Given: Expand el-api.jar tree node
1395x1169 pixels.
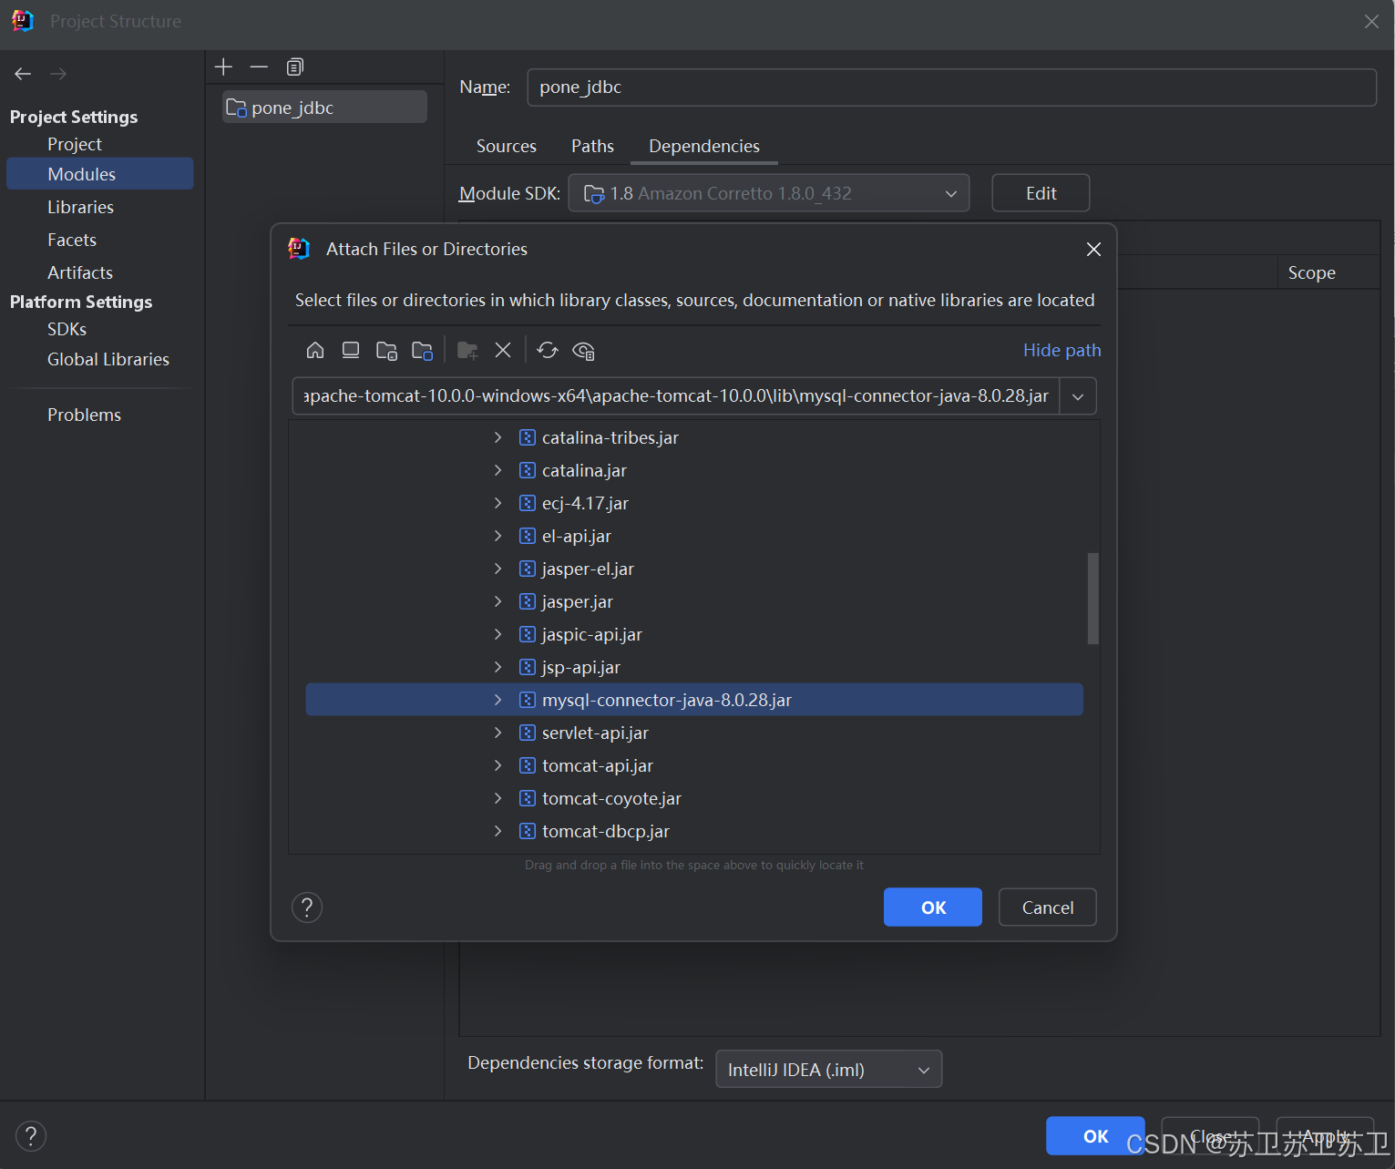Looking at the screenshot, I should pyautogui.click(x=497, y=536).
